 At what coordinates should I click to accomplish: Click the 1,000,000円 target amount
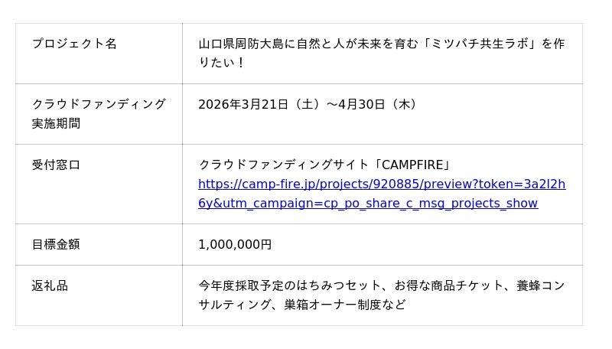(x=235, y=244)
